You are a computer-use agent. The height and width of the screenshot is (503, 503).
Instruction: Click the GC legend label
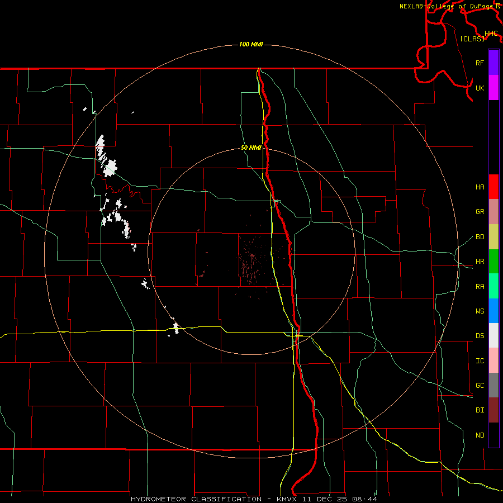click(480, 386)
